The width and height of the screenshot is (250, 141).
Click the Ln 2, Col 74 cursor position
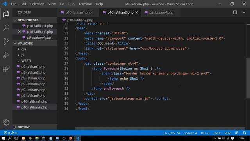pos(171,133)
